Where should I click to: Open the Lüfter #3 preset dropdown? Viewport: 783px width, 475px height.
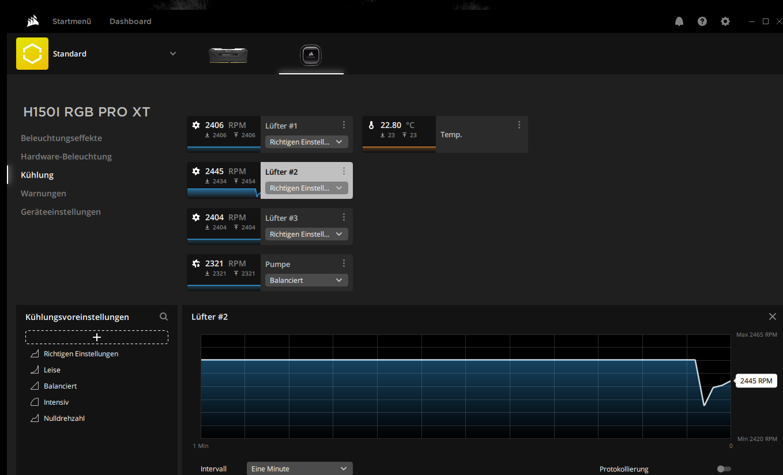point(307,234)
